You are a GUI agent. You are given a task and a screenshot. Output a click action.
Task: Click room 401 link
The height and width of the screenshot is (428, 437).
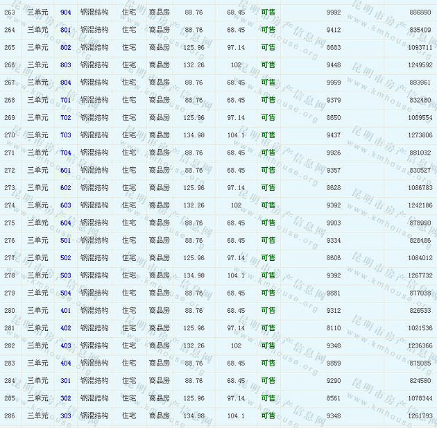(65, 310)
